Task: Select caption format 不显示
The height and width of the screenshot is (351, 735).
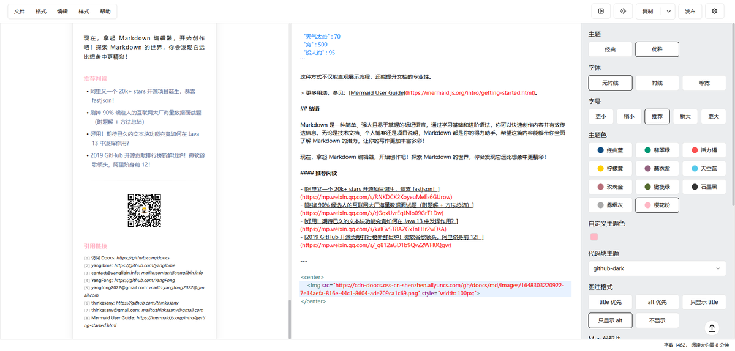Action: [657, 320]
